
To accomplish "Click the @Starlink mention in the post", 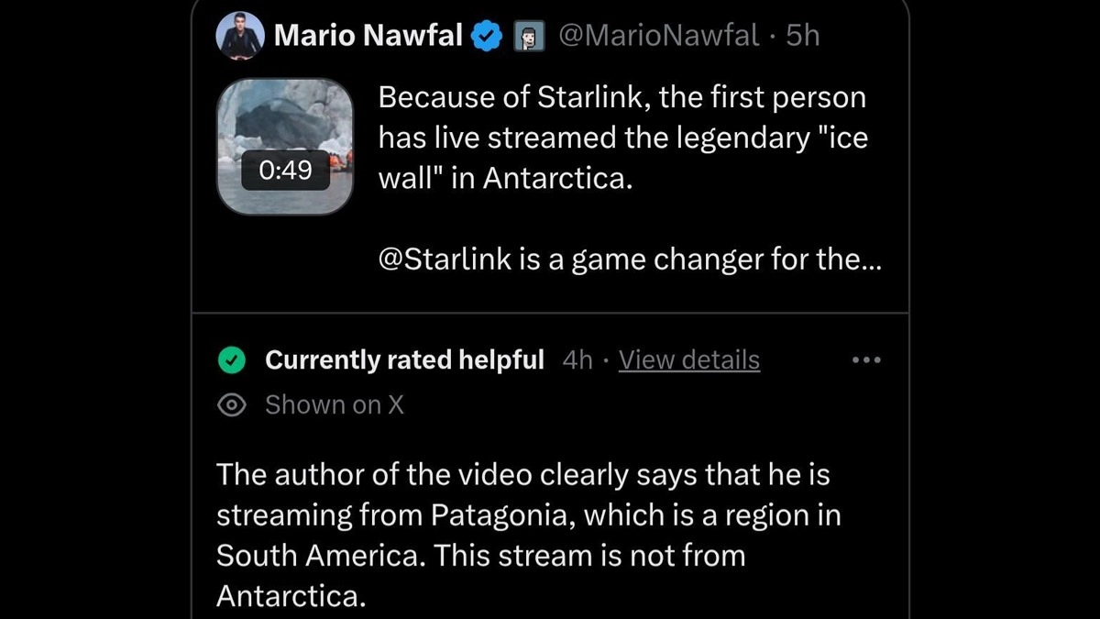I will coord(445,260).
